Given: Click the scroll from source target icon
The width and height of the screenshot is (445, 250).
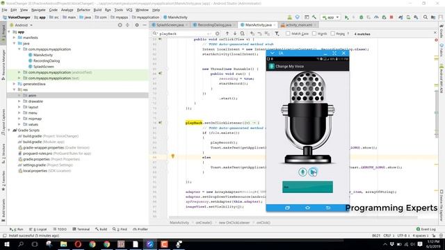Looking at the screenshot, I should click(x=120, y=25).
